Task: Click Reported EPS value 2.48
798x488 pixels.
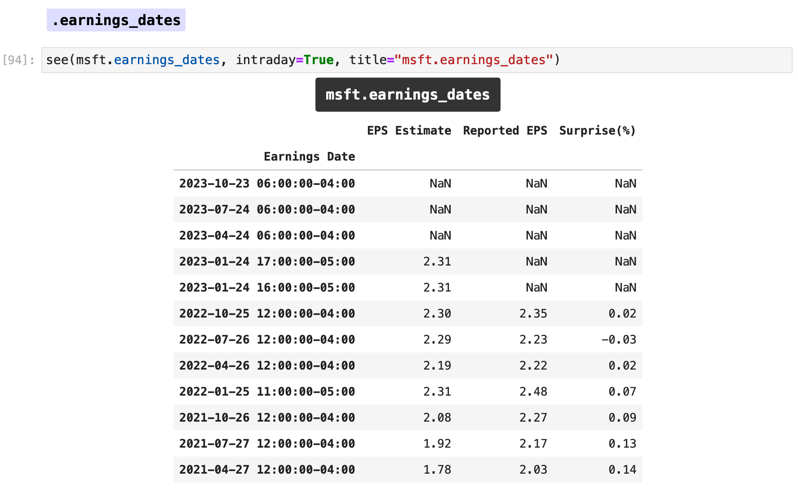Action: coord(533,392)
